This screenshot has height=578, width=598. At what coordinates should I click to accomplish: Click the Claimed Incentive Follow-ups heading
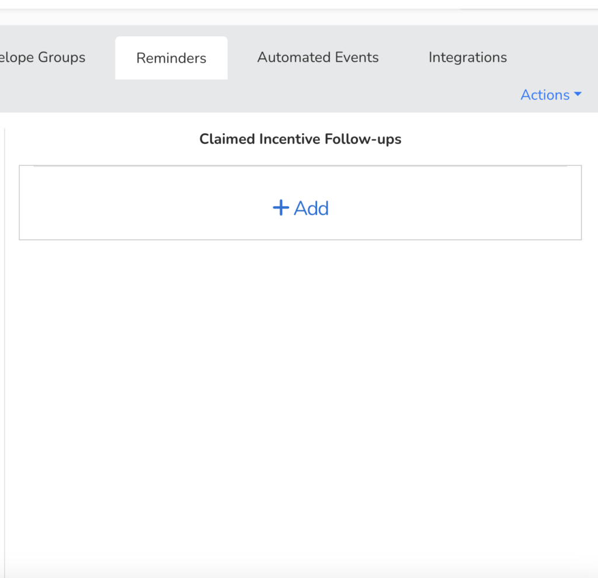pyautogui.click(x=300, y=139)
